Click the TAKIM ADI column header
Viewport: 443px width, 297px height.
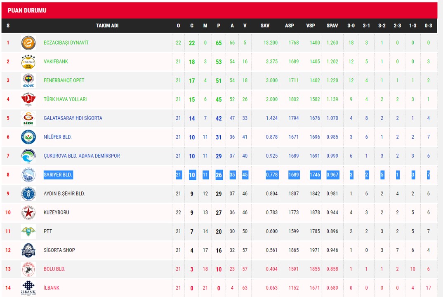click(107, 26)
